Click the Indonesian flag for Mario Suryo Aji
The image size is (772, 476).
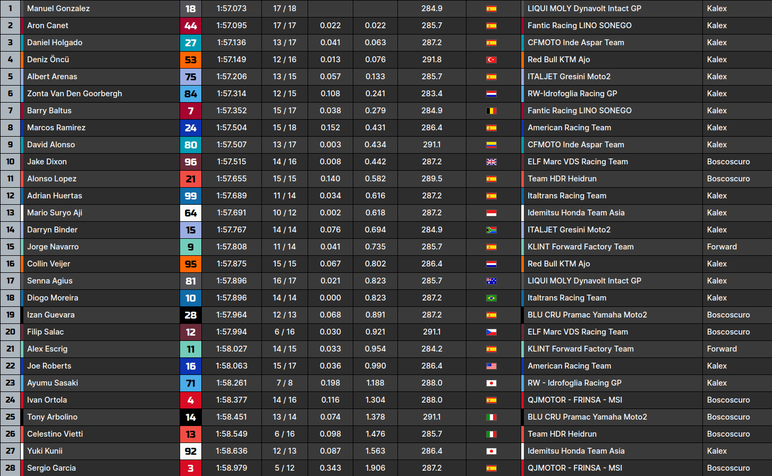point(491,213)
